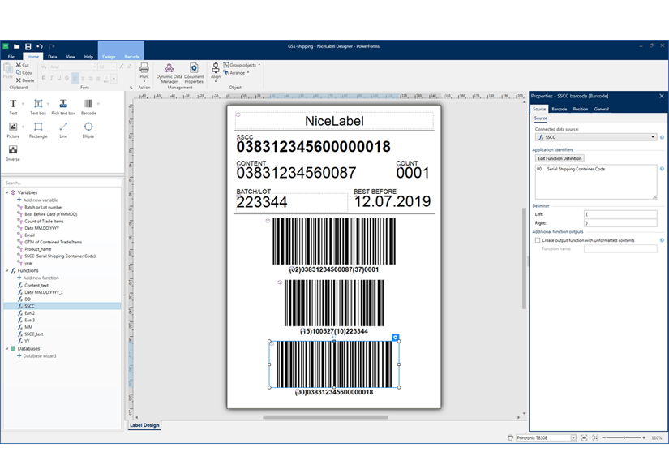Image resolution: width=669 pixels, height=461 pixels.
Task: Open the Printronix T8308 printer dropdown
Action: [x=573, y=437]
